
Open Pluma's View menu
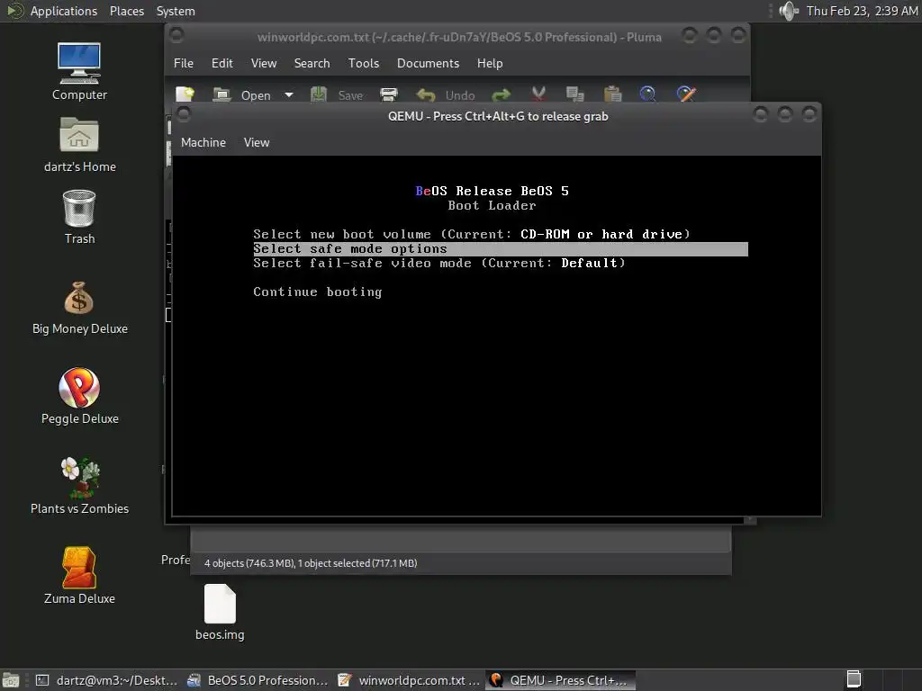click(x=264, y=63)
